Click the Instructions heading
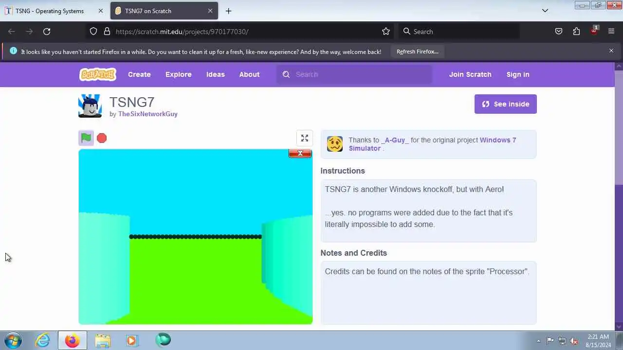The width and height of the screenshot is (623, 350). (x=343, y=171)
